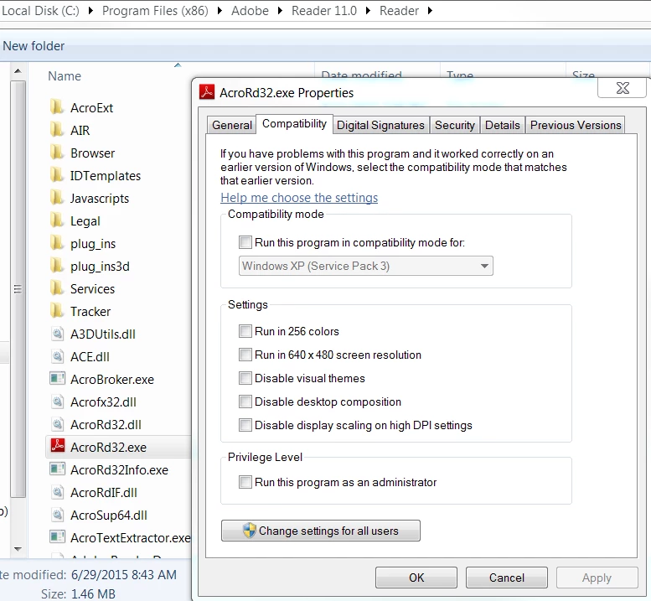Click New folder in Explorer toolbar
This screenshot has height=601, width=651.
pyautogui.click(x=34, y=46)
